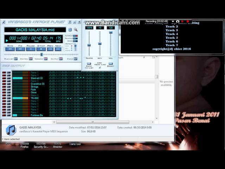Viewport: 225px width, 169px height.
Task: Pause the Bandicam recording
Action: pyautogui.click(x=182, y=21)
